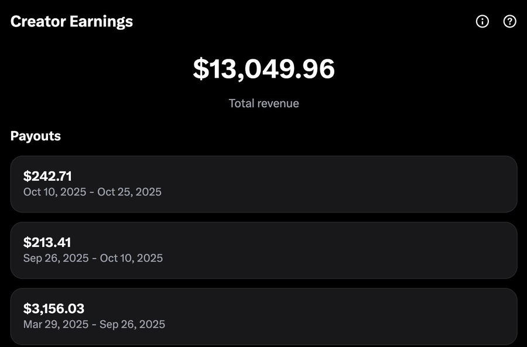This screenshot has width=527, height=347.
Task: Select the Payouts section heading
Action: coord(36,136)
